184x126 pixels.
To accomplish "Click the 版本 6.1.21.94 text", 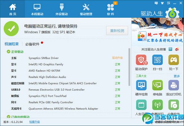I will point(13,122).
